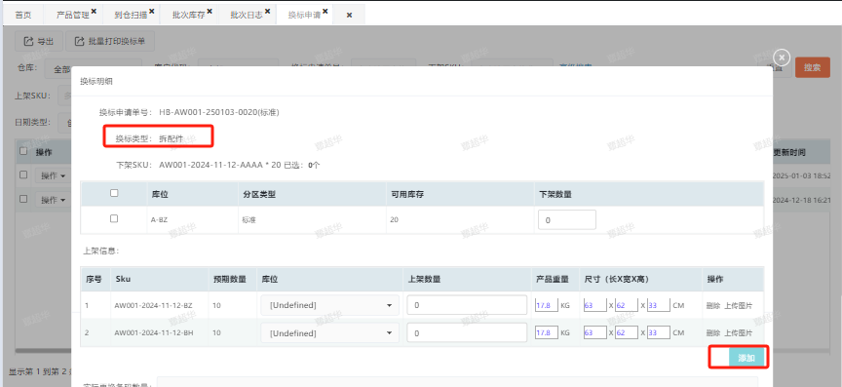Expand the second row's 操作 dropdown
Image resolution: width=842 pixels, height=387 pixels.
pyautogui.click(x=54, y=200)
